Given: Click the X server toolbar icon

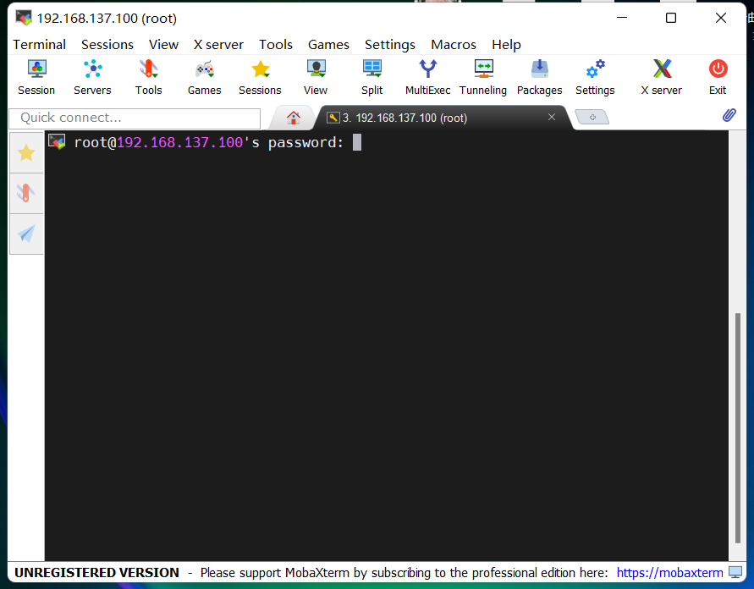Looking at the screenshot, I should pos(662,77).
